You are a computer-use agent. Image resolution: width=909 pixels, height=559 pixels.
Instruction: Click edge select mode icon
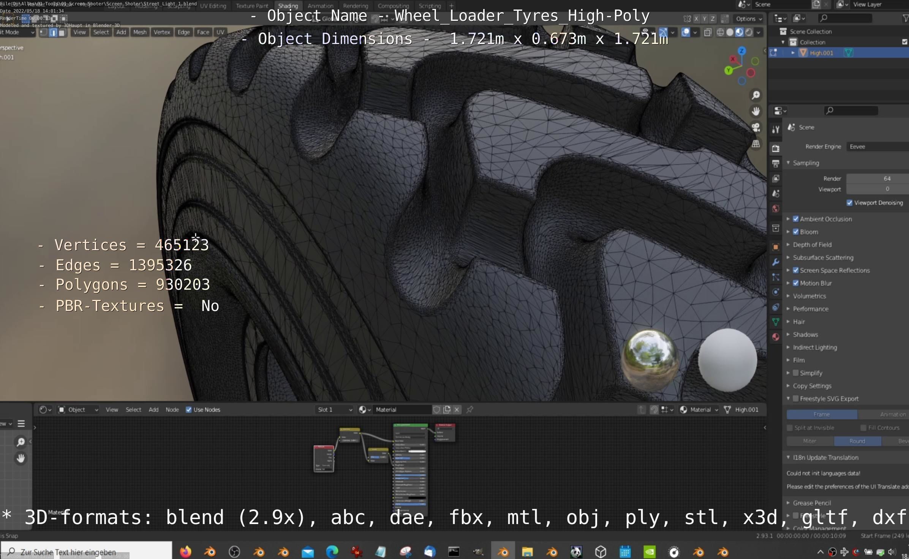(53, 32)
